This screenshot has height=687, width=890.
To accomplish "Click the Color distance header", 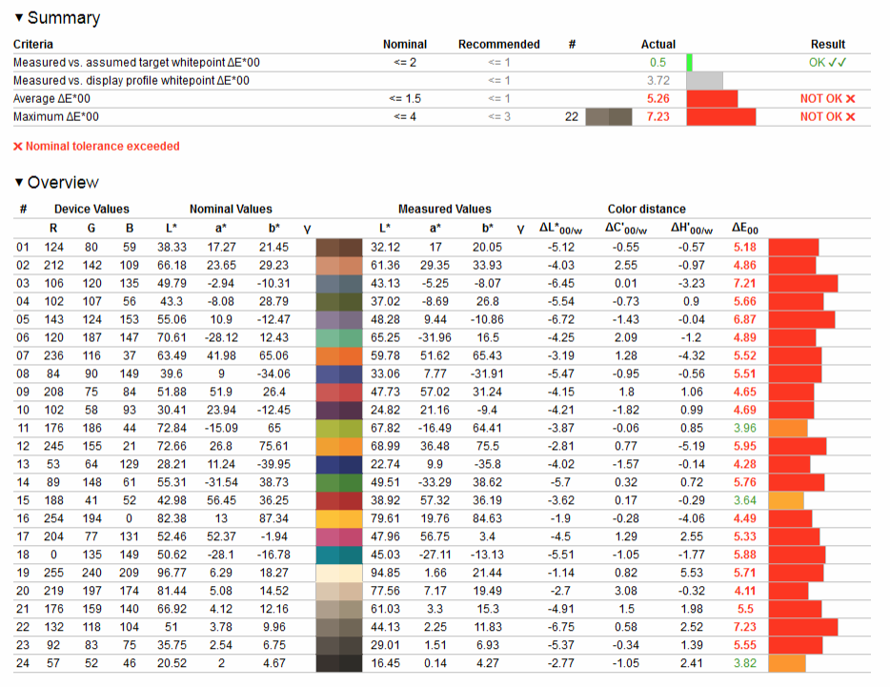I will click(x=646, y=210).
